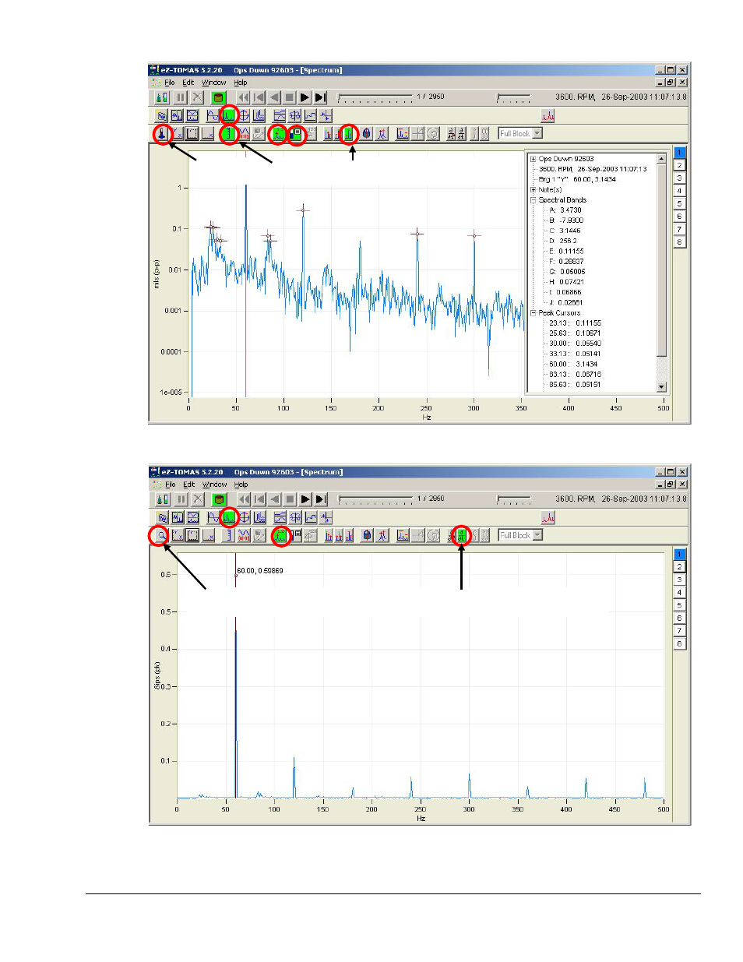Toggle green peak cursor button in top window
Screen dimensions: 743x962
[278, 134]
